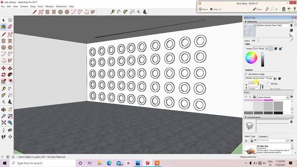The width and height of the screenshot is (297, 167).
Task: Pick the darkest gray swatch
Action: point(278,113)
